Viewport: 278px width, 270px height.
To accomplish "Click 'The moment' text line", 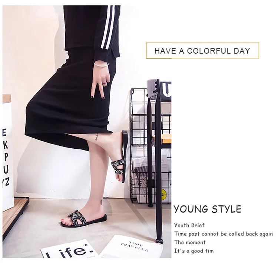I will click(190, 242).
